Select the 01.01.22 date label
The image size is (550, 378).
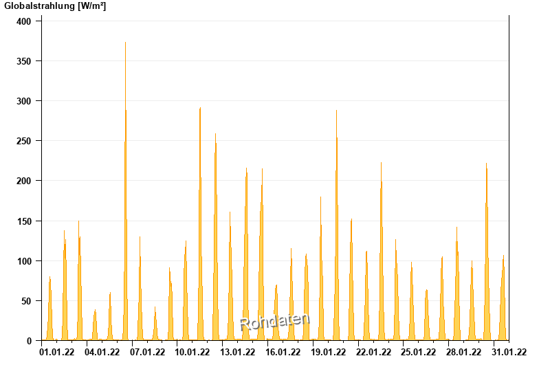coord(57,352)
